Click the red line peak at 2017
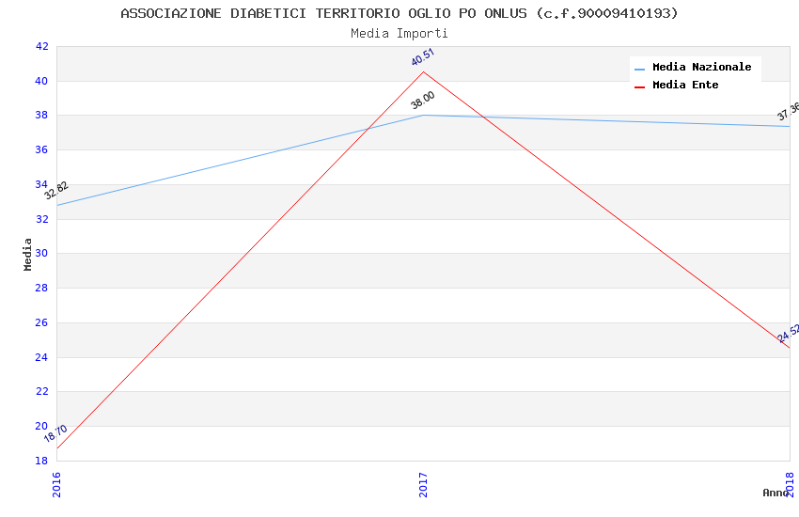The height and width of the screenshot is (517, 799). coord(423,71)
